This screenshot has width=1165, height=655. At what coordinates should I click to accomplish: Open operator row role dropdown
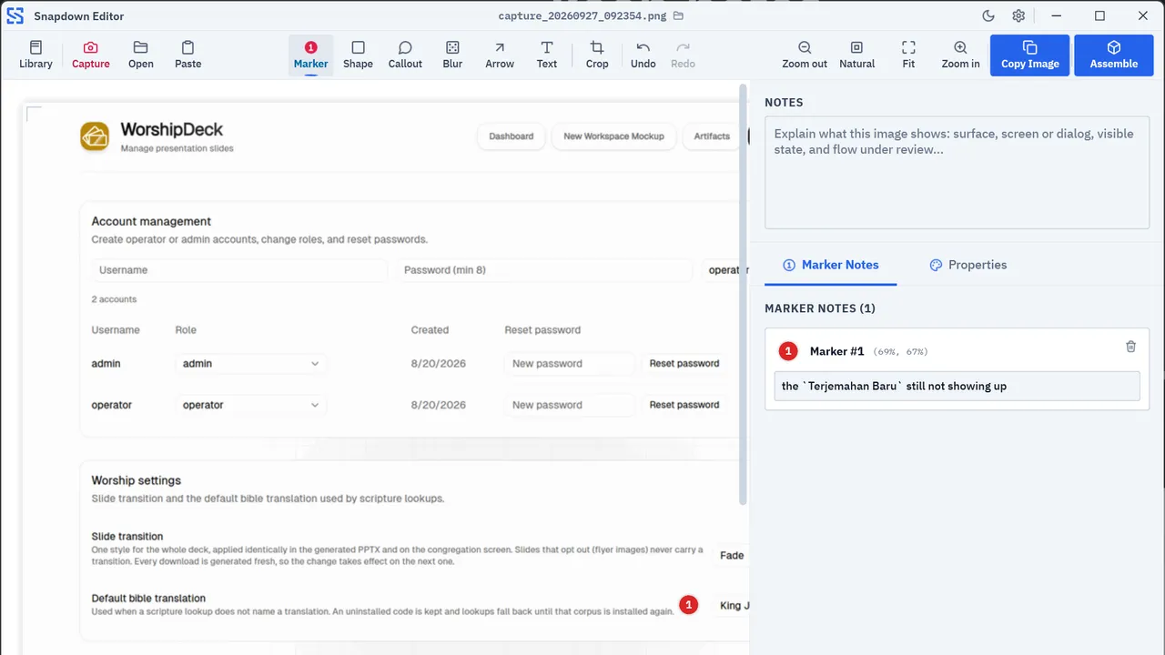pos(251,405)
